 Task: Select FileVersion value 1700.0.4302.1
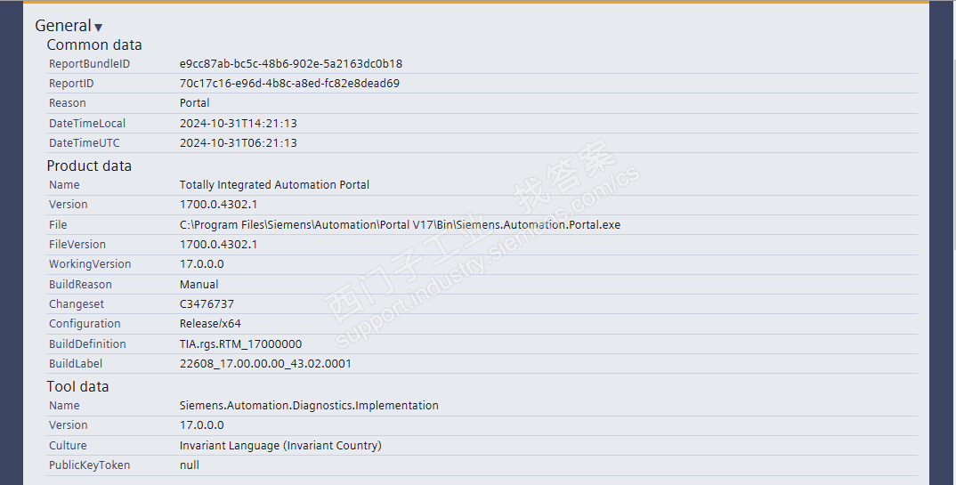coord(218,245)
